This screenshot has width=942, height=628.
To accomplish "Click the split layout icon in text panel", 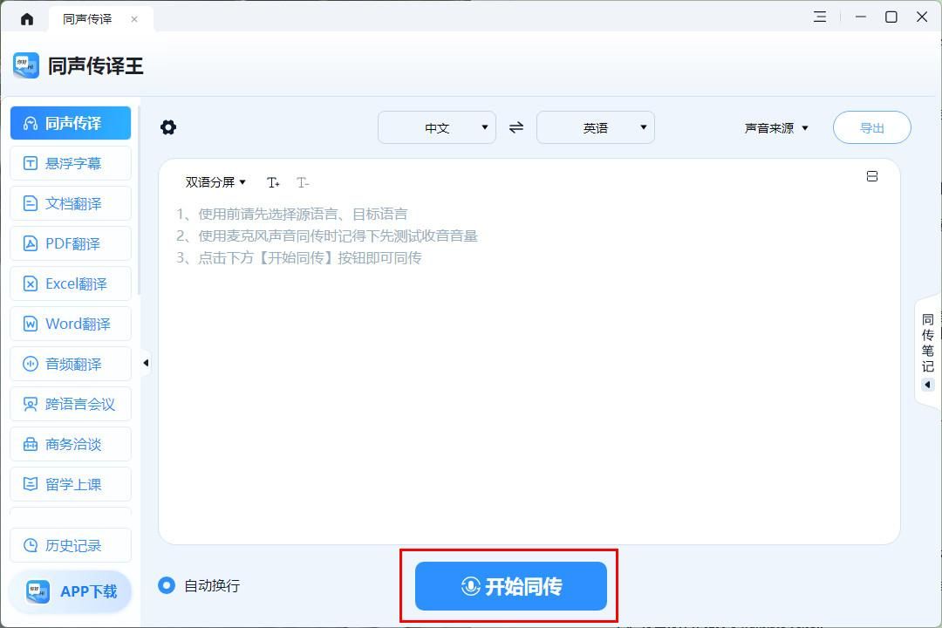I will pos(871,176).
